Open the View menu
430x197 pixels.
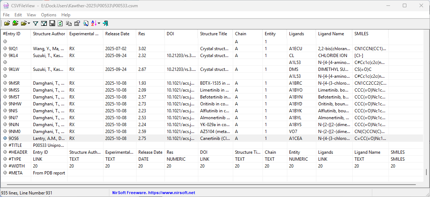[31, 15]
